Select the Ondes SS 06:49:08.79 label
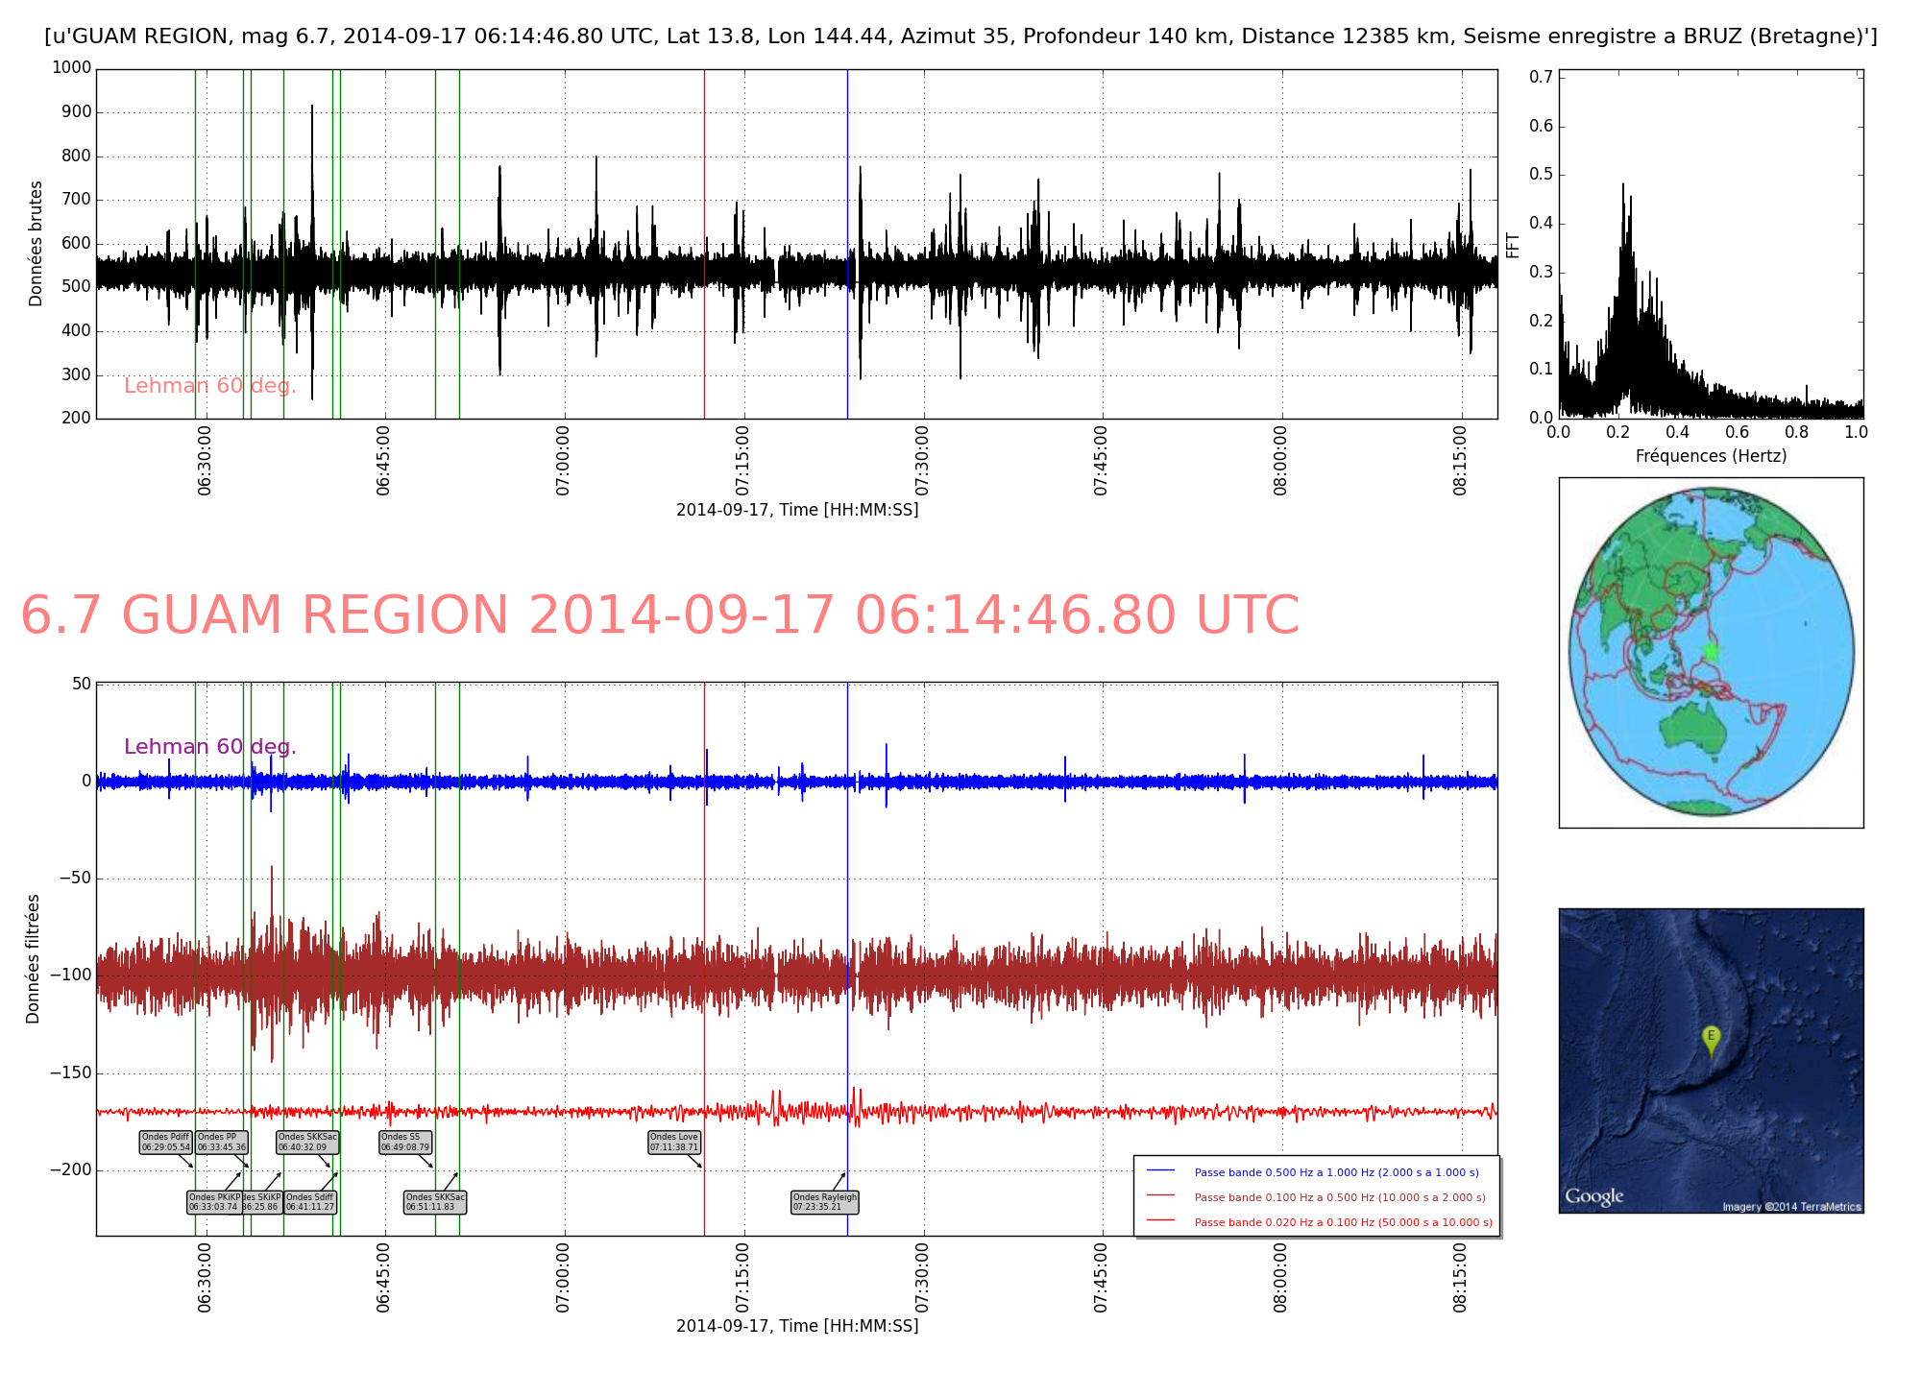 coord(405,1142)
